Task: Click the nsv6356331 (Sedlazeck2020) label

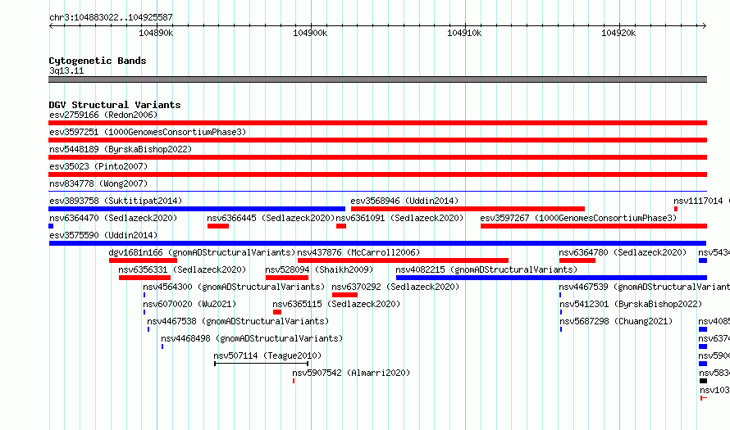Action: [x=182, y=269]
